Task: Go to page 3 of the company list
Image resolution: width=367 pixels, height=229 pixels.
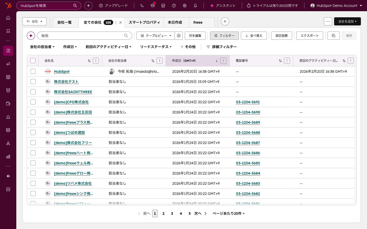Action: pos(172,213)
